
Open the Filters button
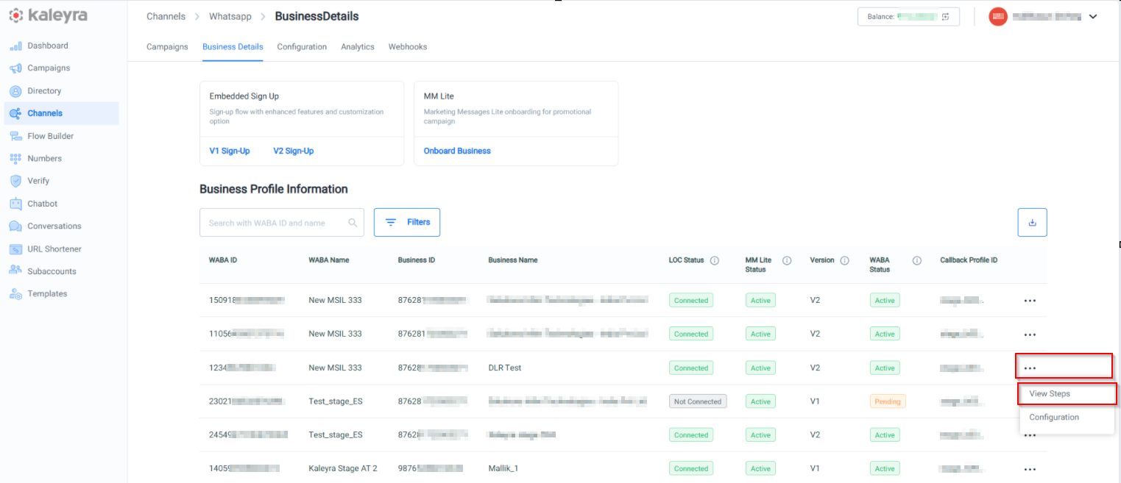point(407,222)
